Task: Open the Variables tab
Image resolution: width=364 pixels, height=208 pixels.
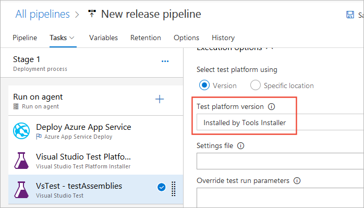Action: pyautogui.click(x=104, y=38)
